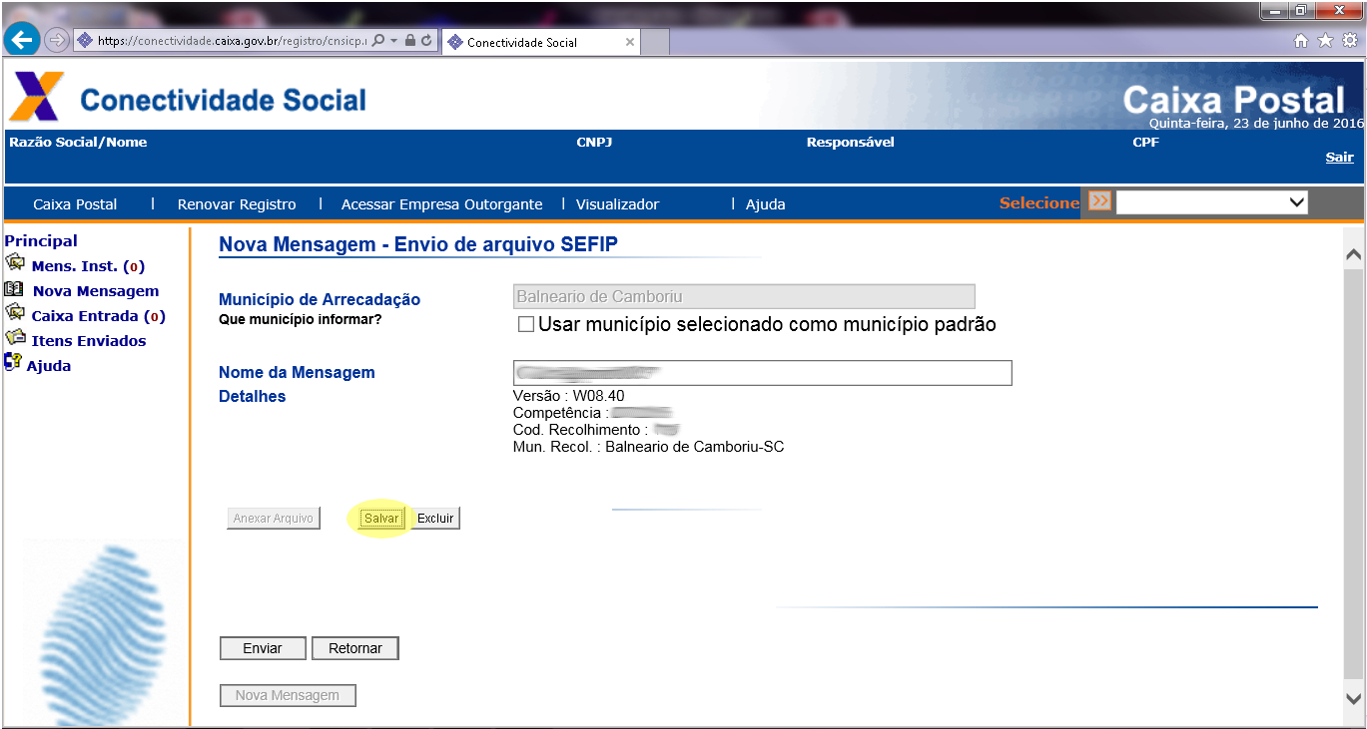
Task: Refresh the page via reload icon
Action: (x=426, y=41)
